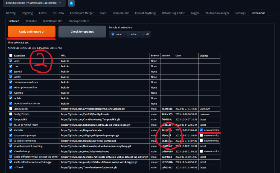The image size is (280, 173).
Task: Uncheck the ScuNET extension checkbox
Action: click(11, 71)
